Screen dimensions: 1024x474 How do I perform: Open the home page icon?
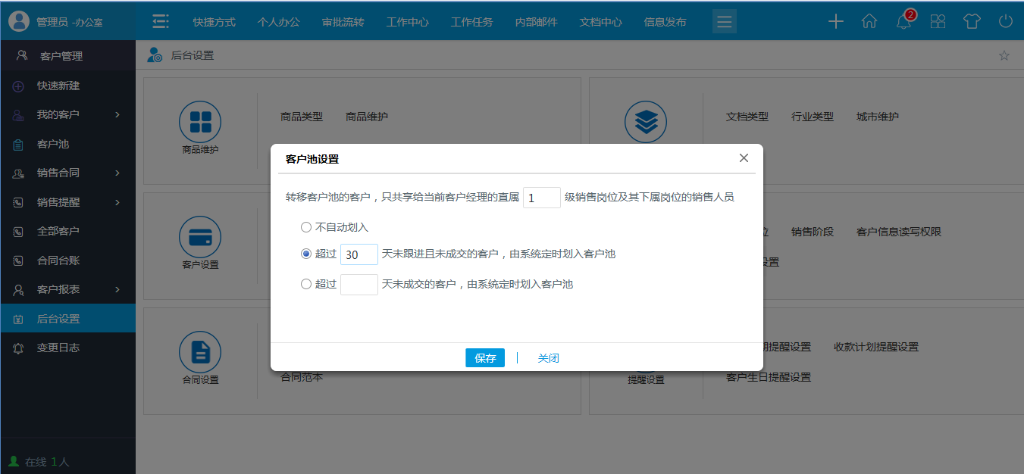click(x=869, y=22)
